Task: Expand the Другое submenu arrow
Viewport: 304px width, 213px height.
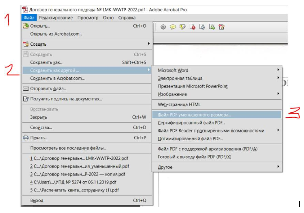Action: click(x=278, y=167)
